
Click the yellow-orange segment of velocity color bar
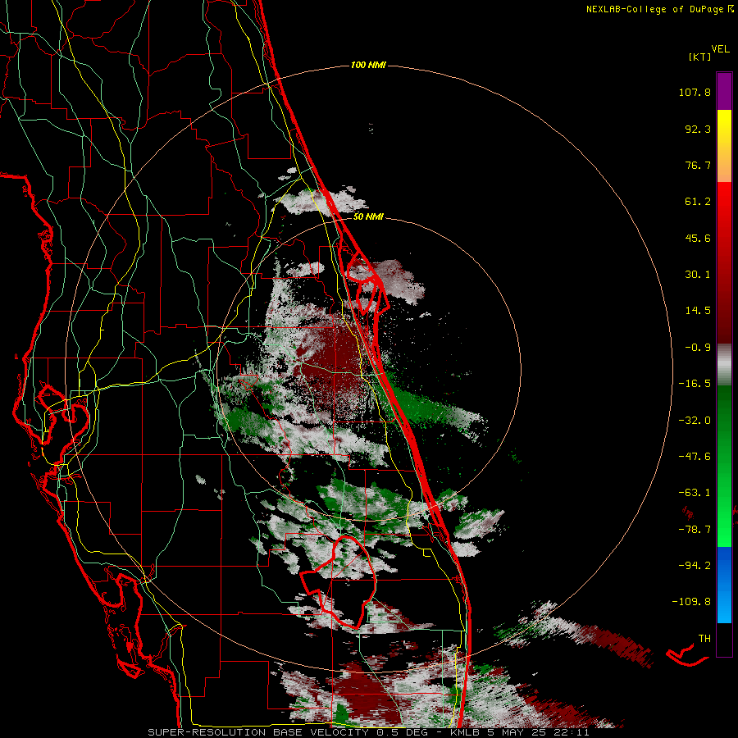724,146
